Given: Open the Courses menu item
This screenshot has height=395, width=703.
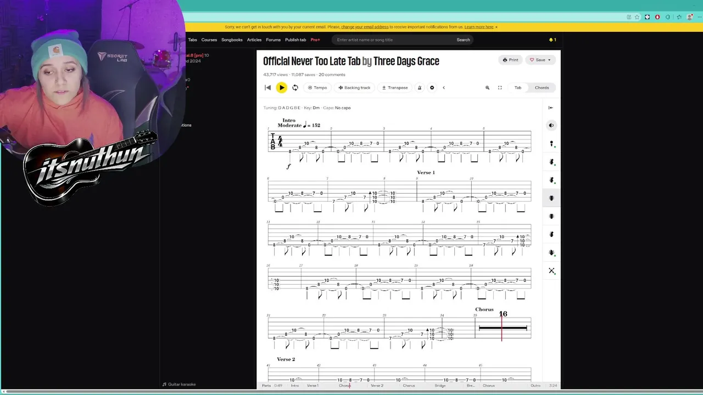Looking at the screenshot, I should click(209, 39).
